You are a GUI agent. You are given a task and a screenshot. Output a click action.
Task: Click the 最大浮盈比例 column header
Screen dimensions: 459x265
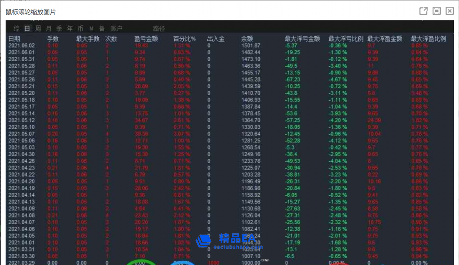point(428,39)
